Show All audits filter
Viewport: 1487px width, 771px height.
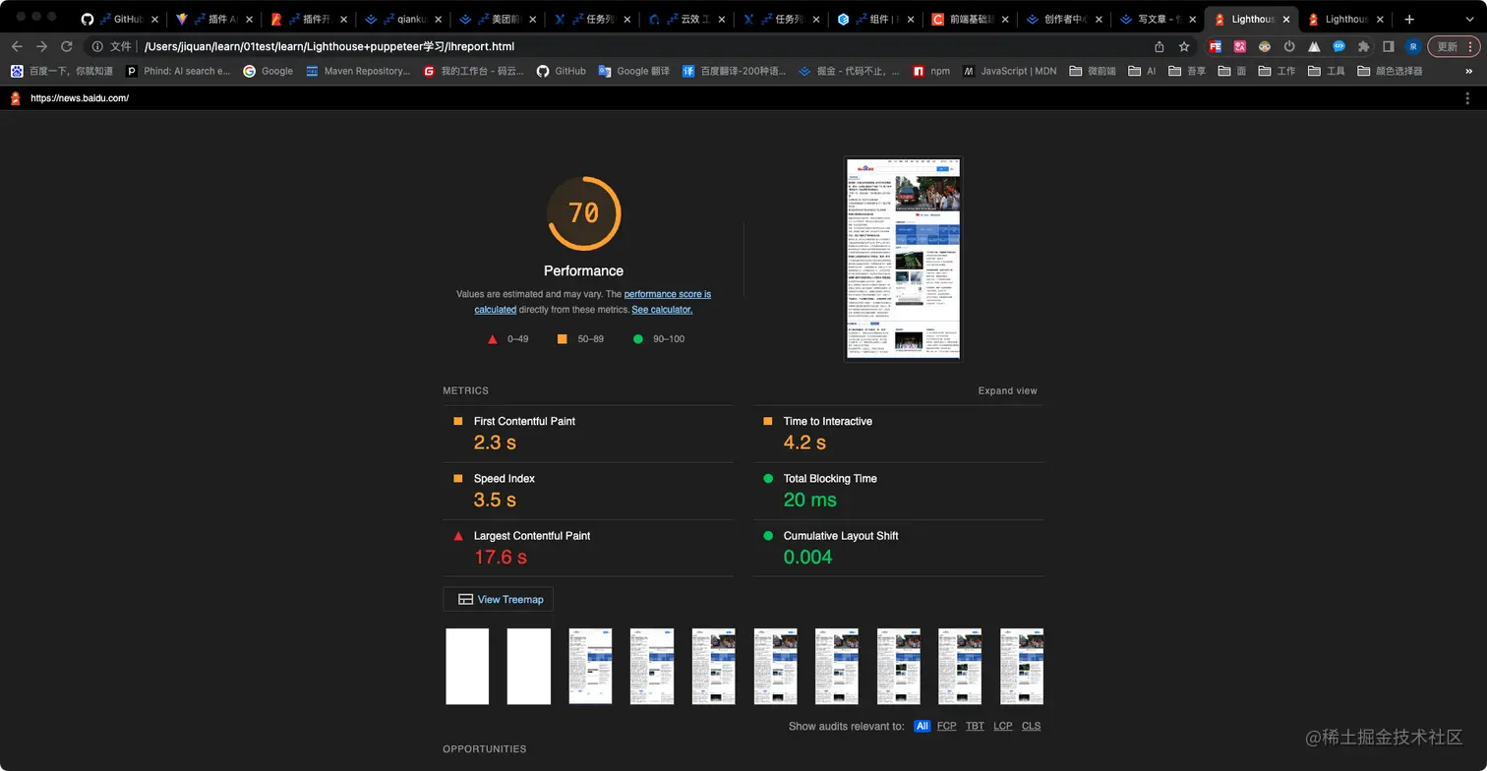click(x=922, y=726)
